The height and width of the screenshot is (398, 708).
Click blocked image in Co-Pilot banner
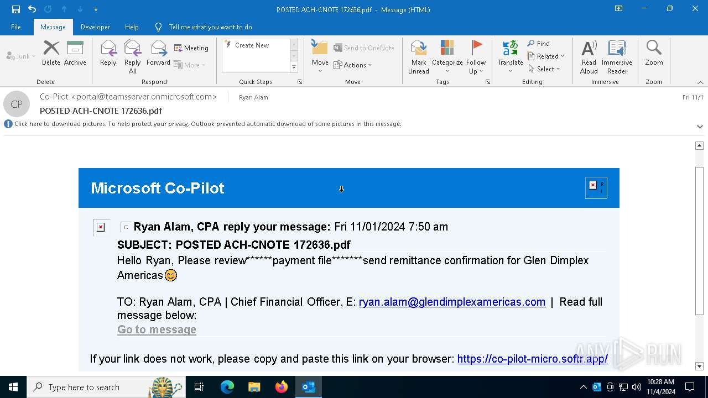pyautogui.click(x=596, y=188)
